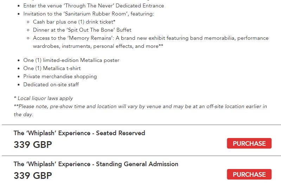
Task: Click the Standing General Admission package title
Action: (x=96, y=164)
